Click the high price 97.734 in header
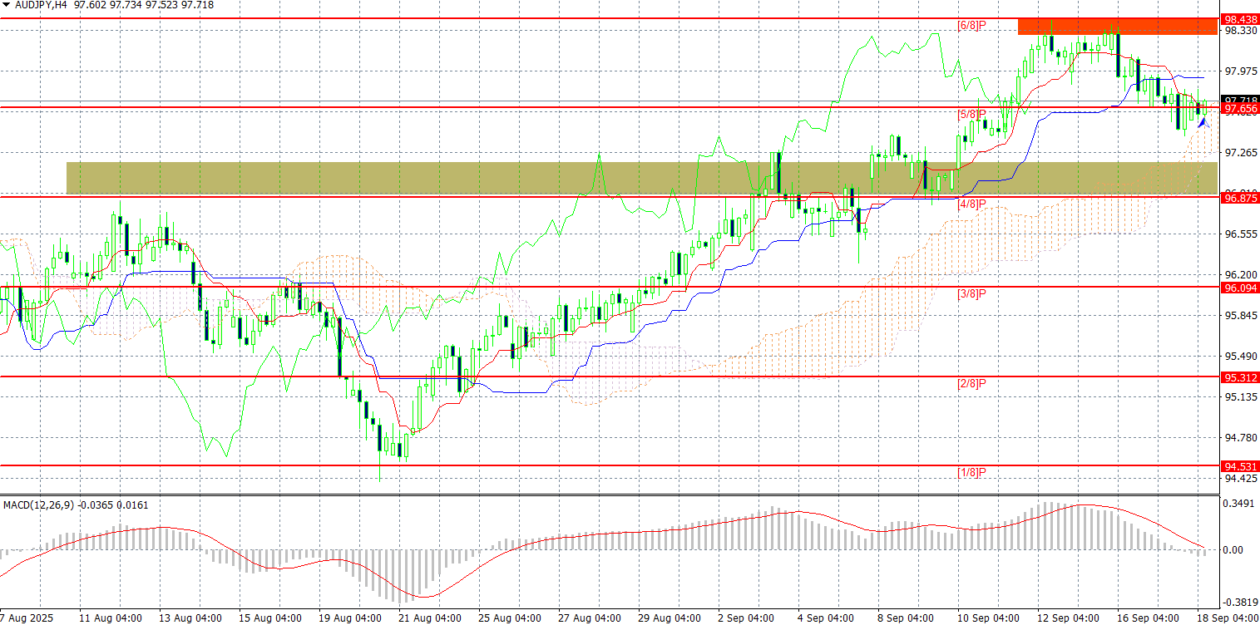 click(126, 5)
